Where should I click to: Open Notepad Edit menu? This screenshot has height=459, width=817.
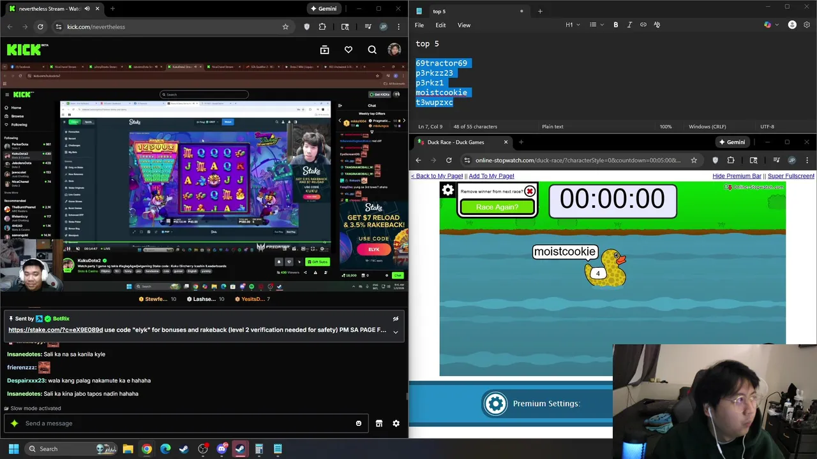(440, 25)
